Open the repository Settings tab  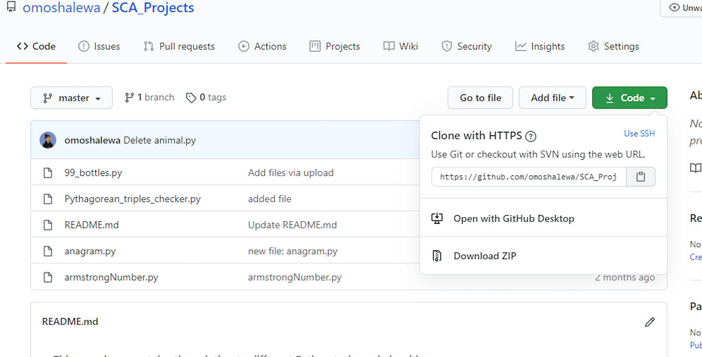point(614,46)
